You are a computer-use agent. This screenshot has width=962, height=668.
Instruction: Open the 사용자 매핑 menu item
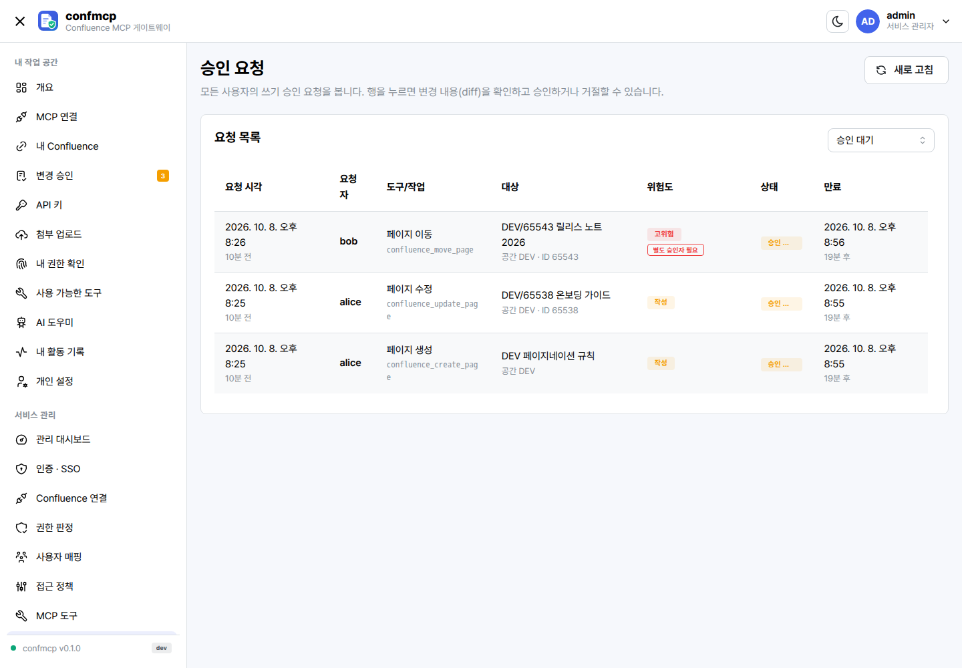point(93,557)
